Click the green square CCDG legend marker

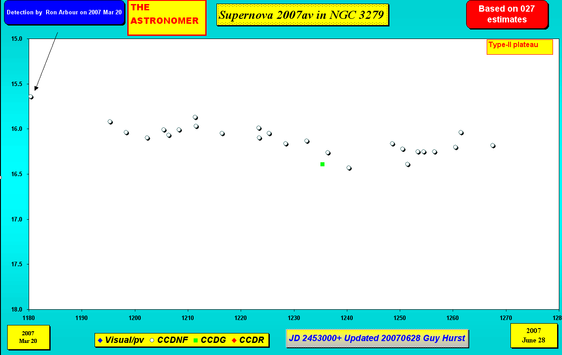click(195, 340)
